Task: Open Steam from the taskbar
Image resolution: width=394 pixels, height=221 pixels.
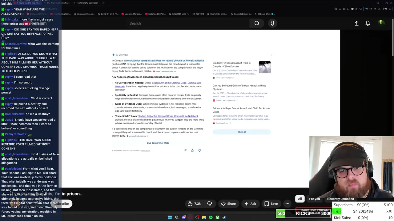Action: coord(224,217)
